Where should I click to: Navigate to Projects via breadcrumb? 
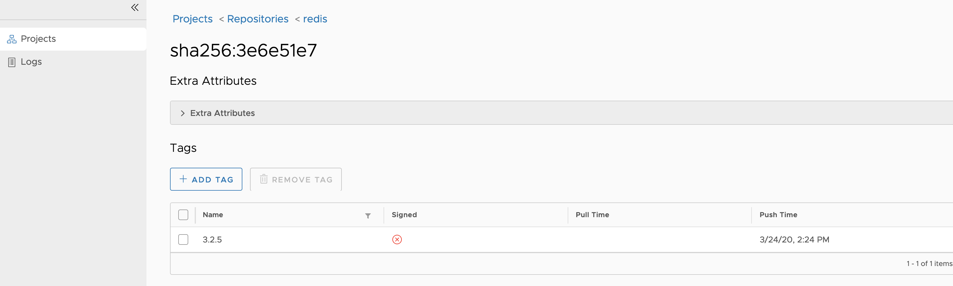(x=192, y=19)
